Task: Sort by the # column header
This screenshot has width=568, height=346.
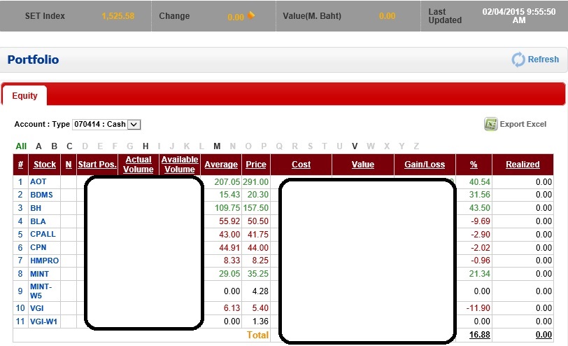Action: click(21, 165)
